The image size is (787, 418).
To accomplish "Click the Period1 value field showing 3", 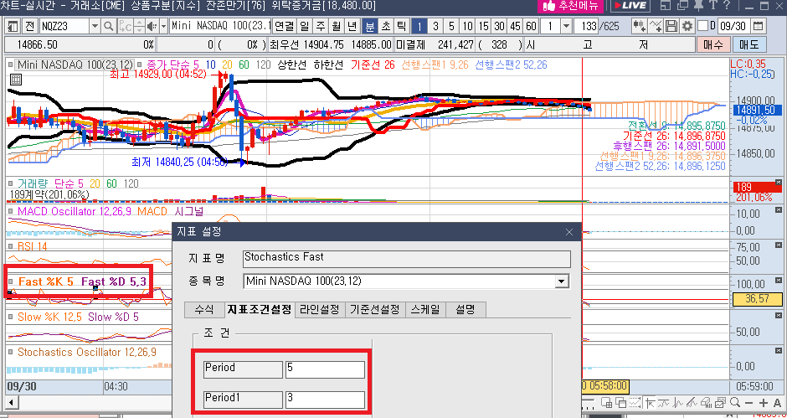I will point(325,400).
